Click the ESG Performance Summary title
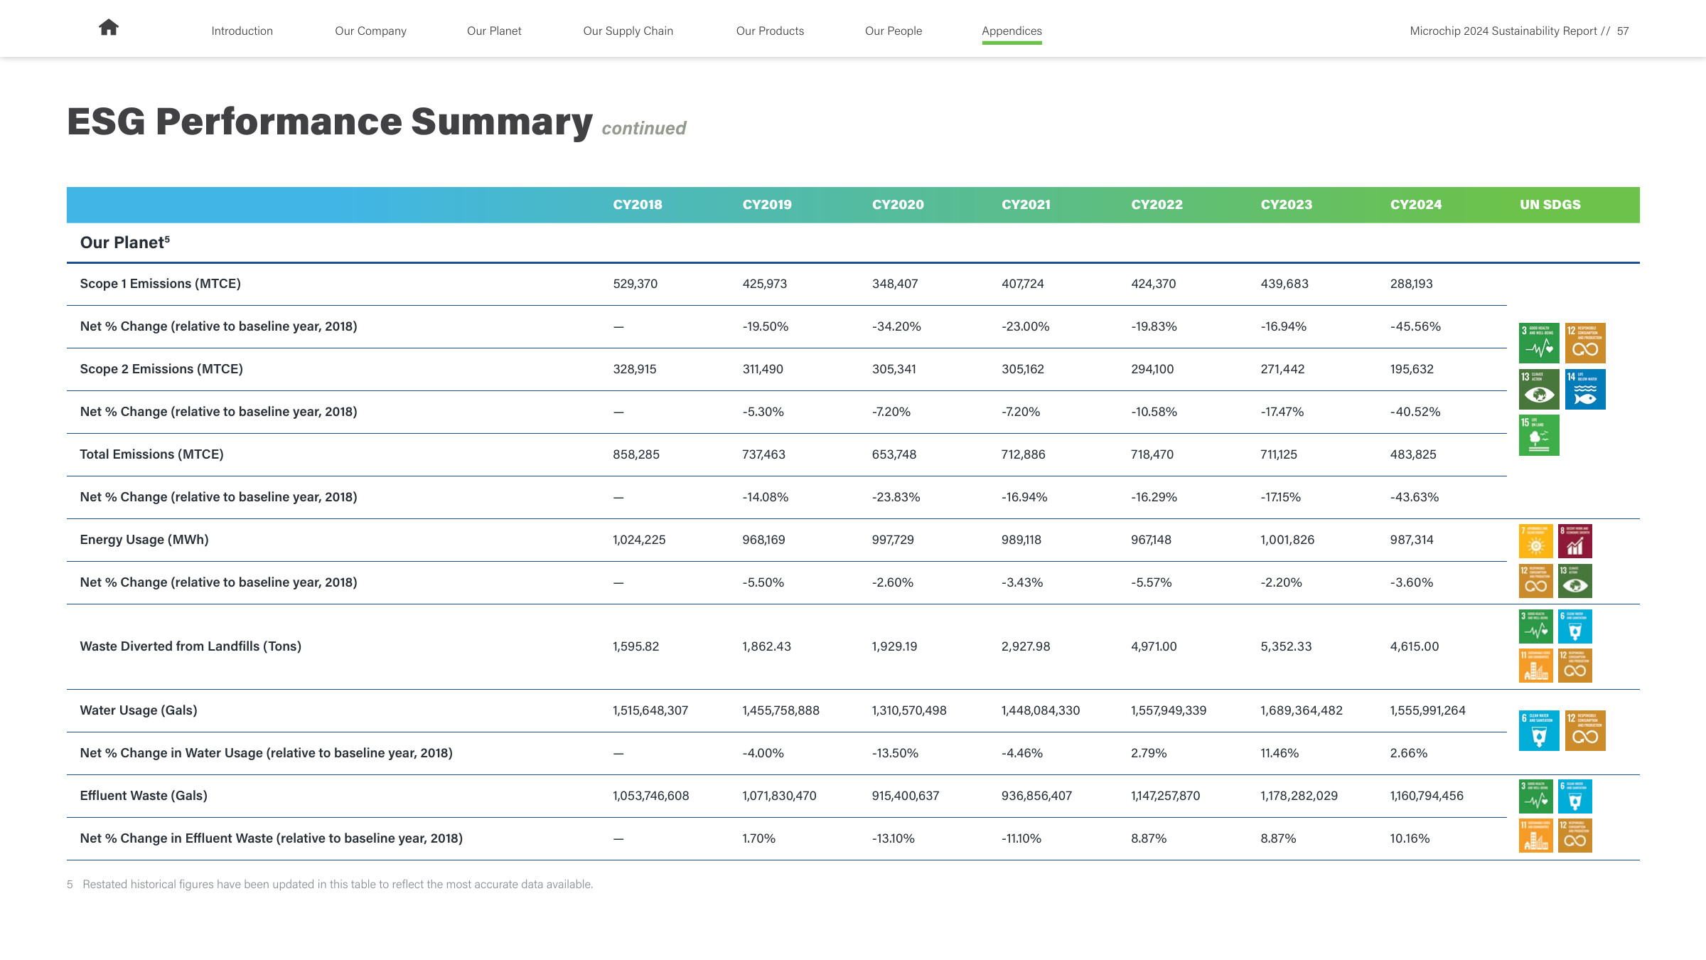Viewport: 1706px width, 960px height. pos(330,122)
